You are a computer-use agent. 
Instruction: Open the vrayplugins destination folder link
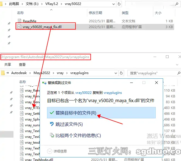tap(113, 93)
